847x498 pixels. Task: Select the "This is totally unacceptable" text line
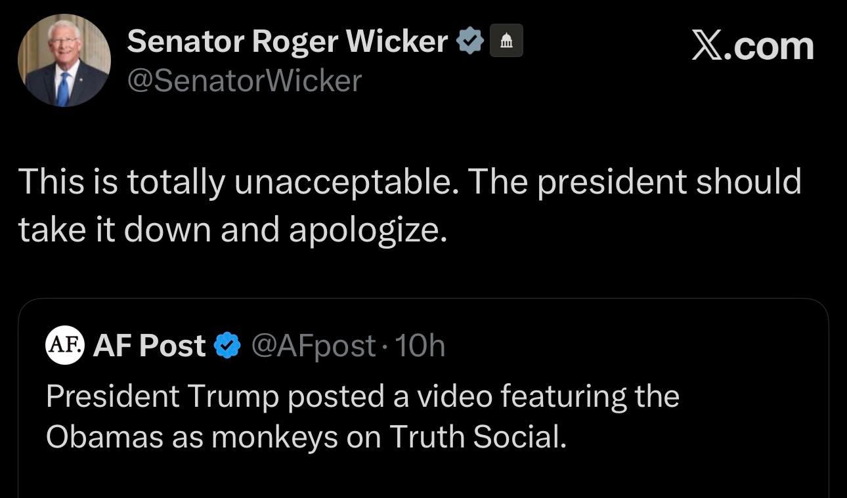pyautogui.click(x=234, y=182)
